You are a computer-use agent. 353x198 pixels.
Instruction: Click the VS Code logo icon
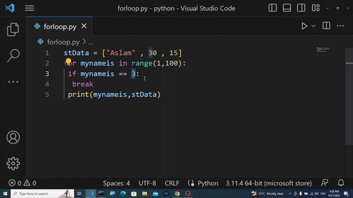point(10,8)
